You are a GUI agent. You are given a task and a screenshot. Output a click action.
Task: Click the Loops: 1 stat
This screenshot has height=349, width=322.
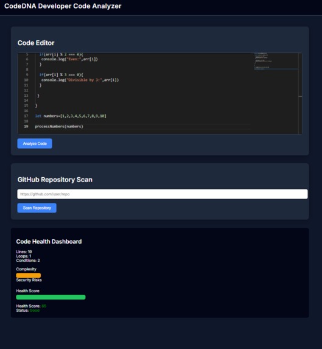[x=24, y=256]
